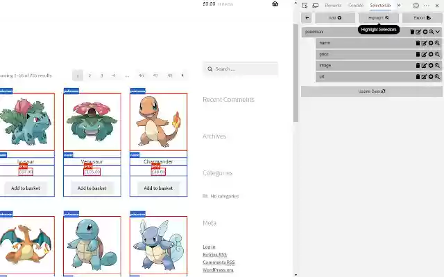444x277 pixels.
Task: Highlight the image selector with its magnifier icon
Action: [437, 65]
